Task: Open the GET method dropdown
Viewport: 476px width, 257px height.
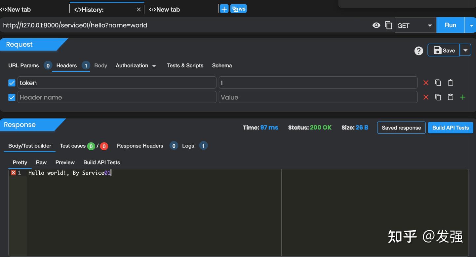Action: coord(416,25)
